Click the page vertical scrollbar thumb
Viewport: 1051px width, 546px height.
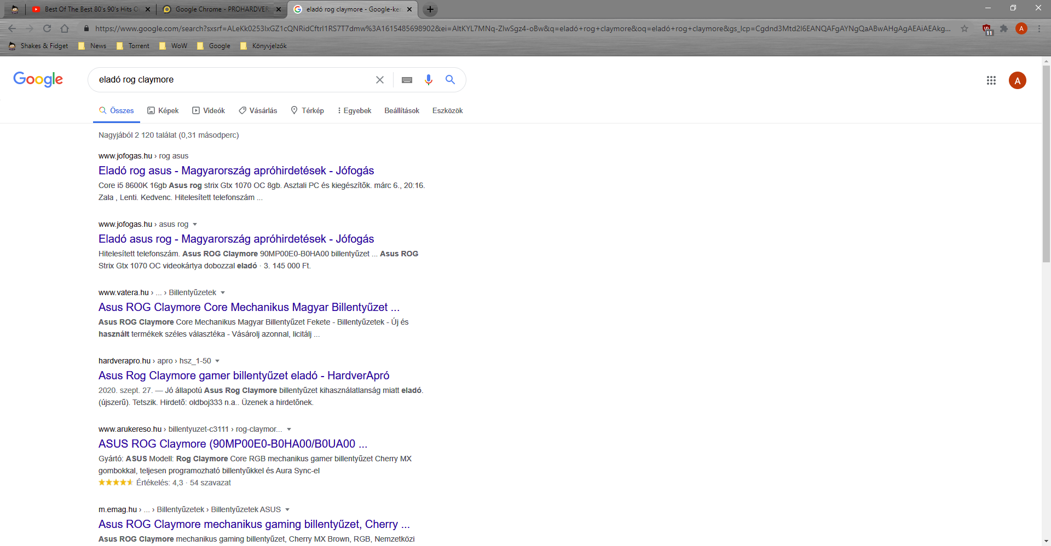[x=1046, y=164]
